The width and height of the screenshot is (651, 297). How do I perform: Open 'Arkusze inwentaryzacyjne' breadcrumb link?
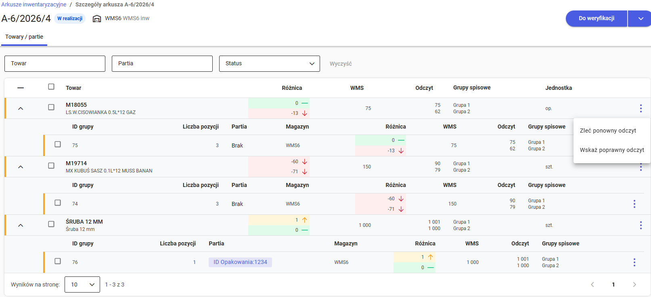pyautogui.click(x=34, y=4)
